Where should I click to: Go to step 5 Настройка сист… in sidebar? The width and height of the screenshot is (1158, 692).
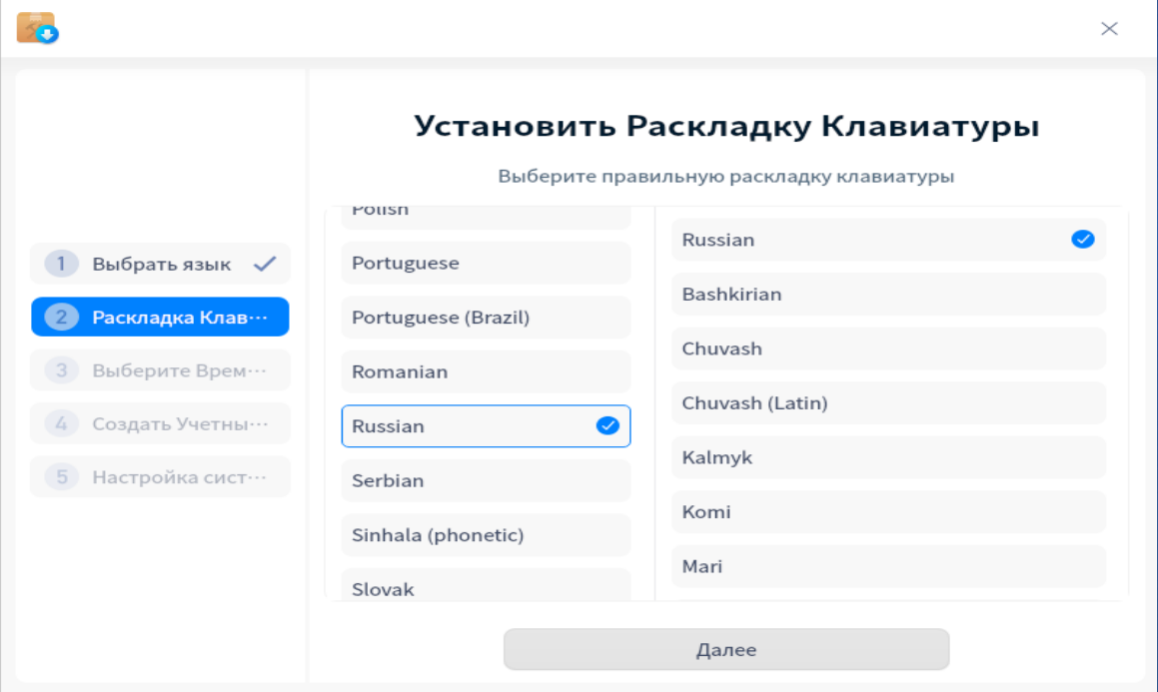[160, 476]
